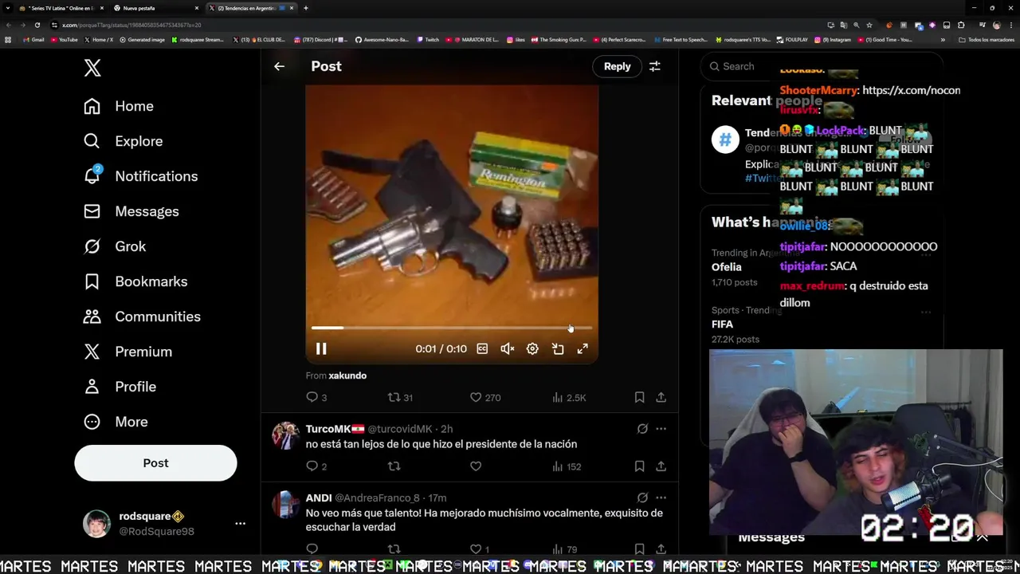
Task: Expand hidden bookmarks chevron
Action: pos(943,40)
